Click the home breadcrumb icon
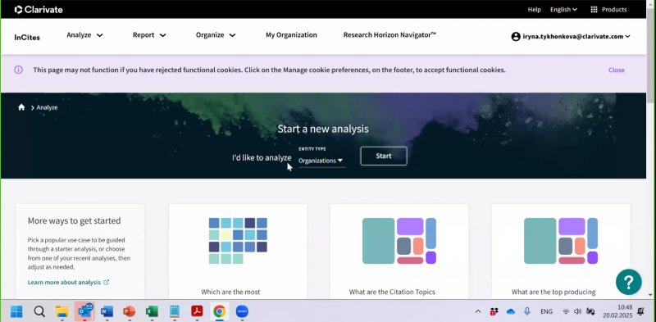Screen dimensions: 656x322 (x=21, y=107)
